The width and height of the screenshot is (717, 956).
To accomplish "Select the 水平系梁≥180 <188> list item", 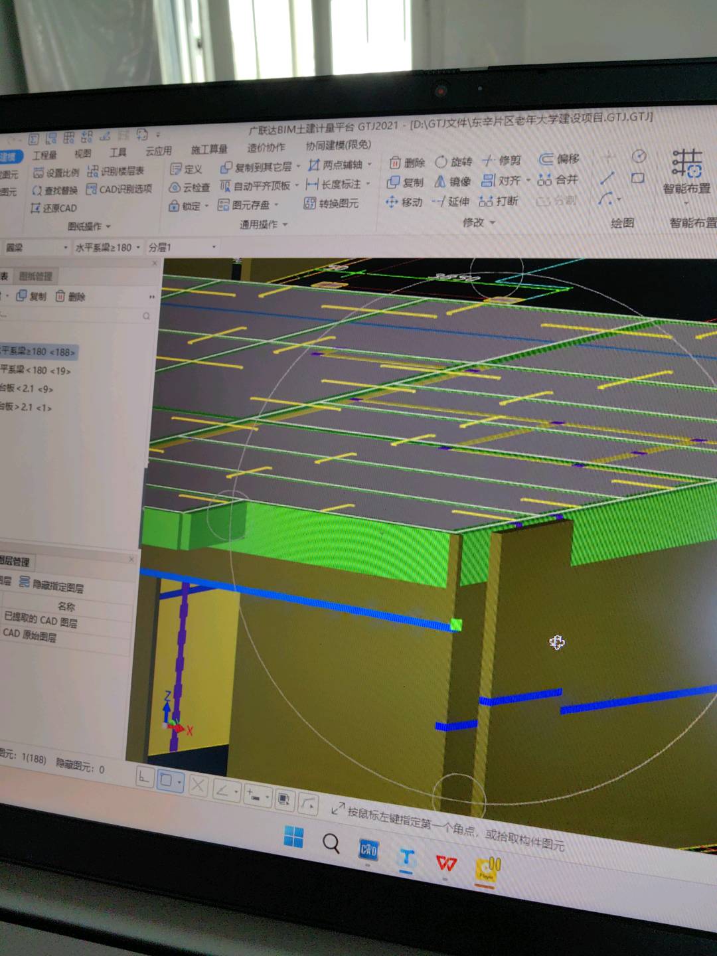I will coord(39,352).
